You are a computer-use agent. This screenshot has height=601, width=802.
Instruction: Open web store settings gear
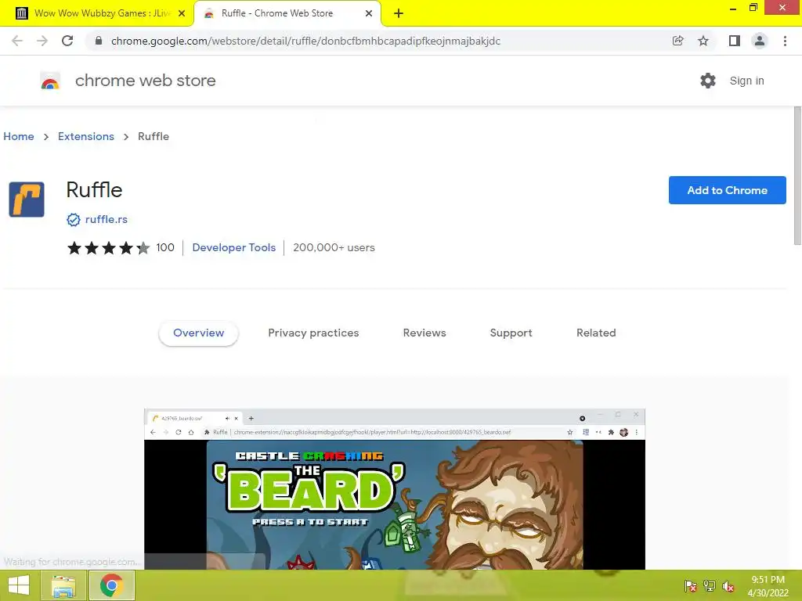[708, 81]
